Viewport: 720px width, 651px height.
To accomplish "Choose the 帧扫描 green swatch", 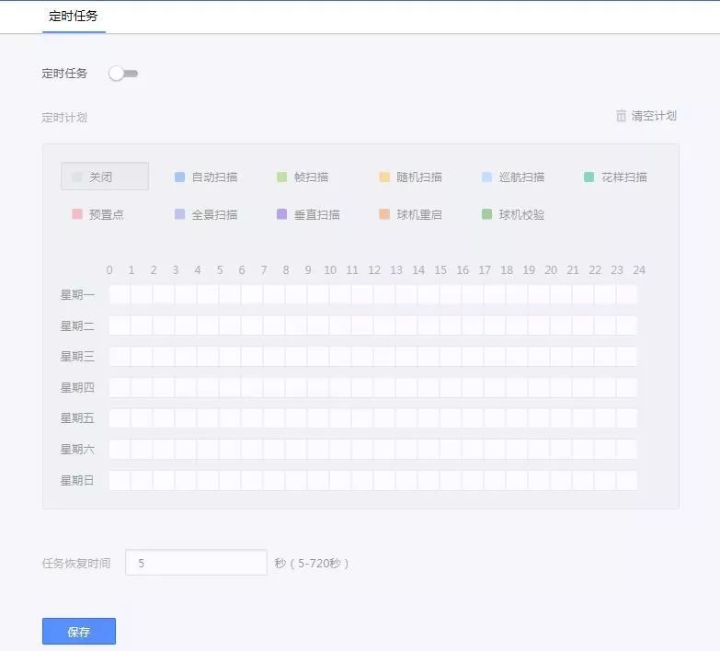I will [282, 177].
